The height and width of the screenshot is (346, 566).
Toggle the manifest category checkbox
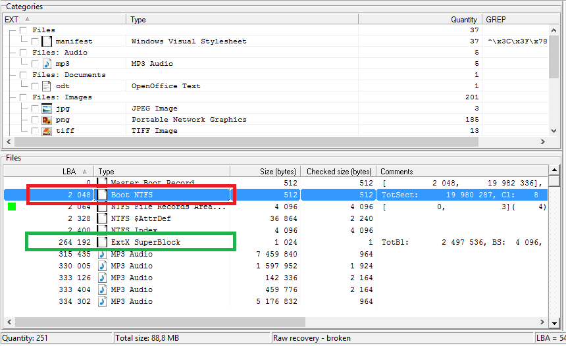(35, 41)
